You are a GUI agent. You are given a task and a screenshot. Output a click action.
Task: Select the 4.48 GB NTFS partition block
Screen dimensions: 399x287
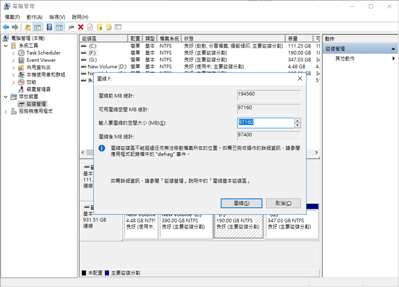coord(141,226)
